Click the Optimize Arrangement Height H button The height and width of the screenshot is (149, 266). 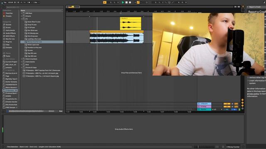(235, 7)
